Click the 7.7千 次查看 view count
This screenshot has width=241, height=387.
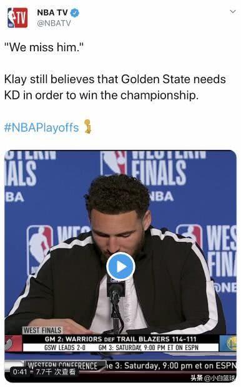(56, 371)
